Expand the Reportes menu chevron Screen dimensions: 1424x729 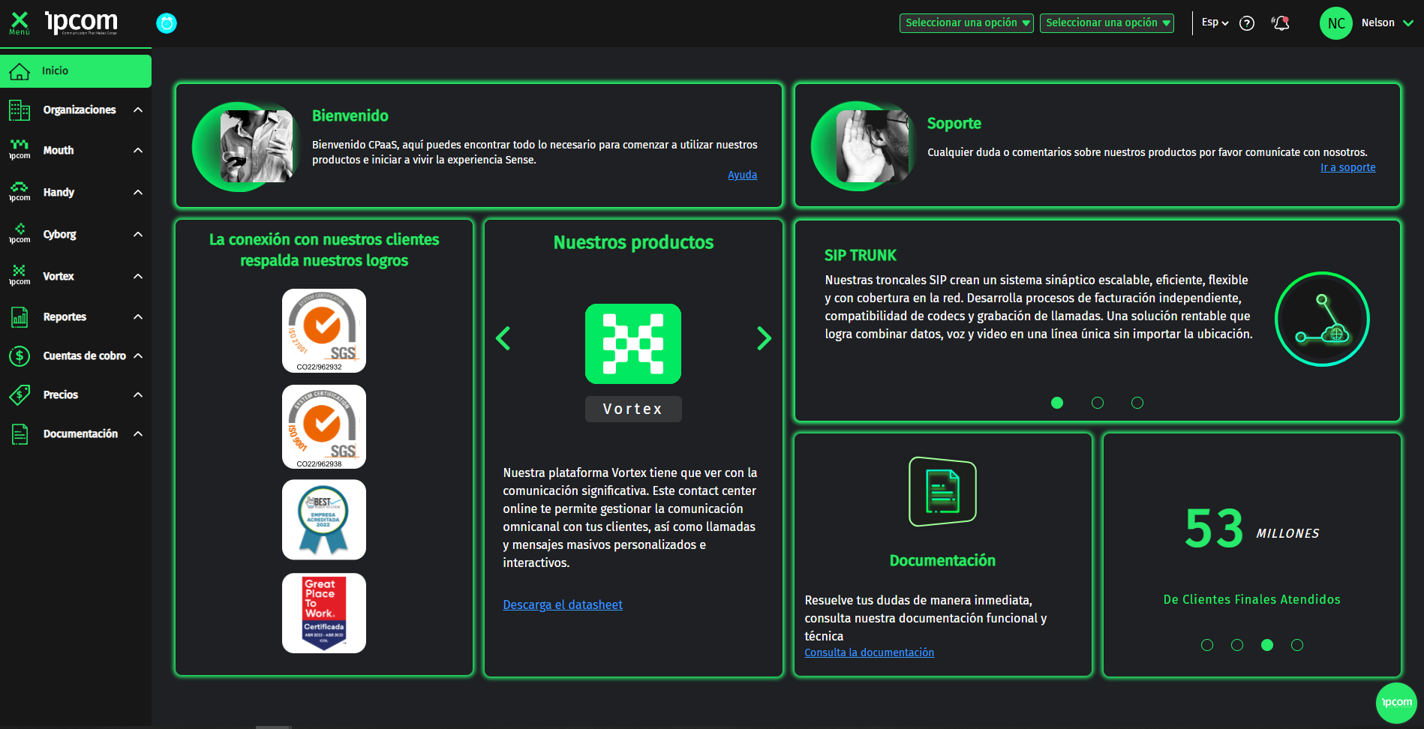pyautogui.click(x=138, y=317)
